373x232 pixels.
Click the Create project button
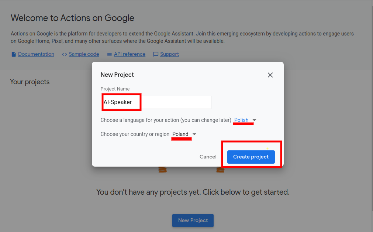[251, 157]
